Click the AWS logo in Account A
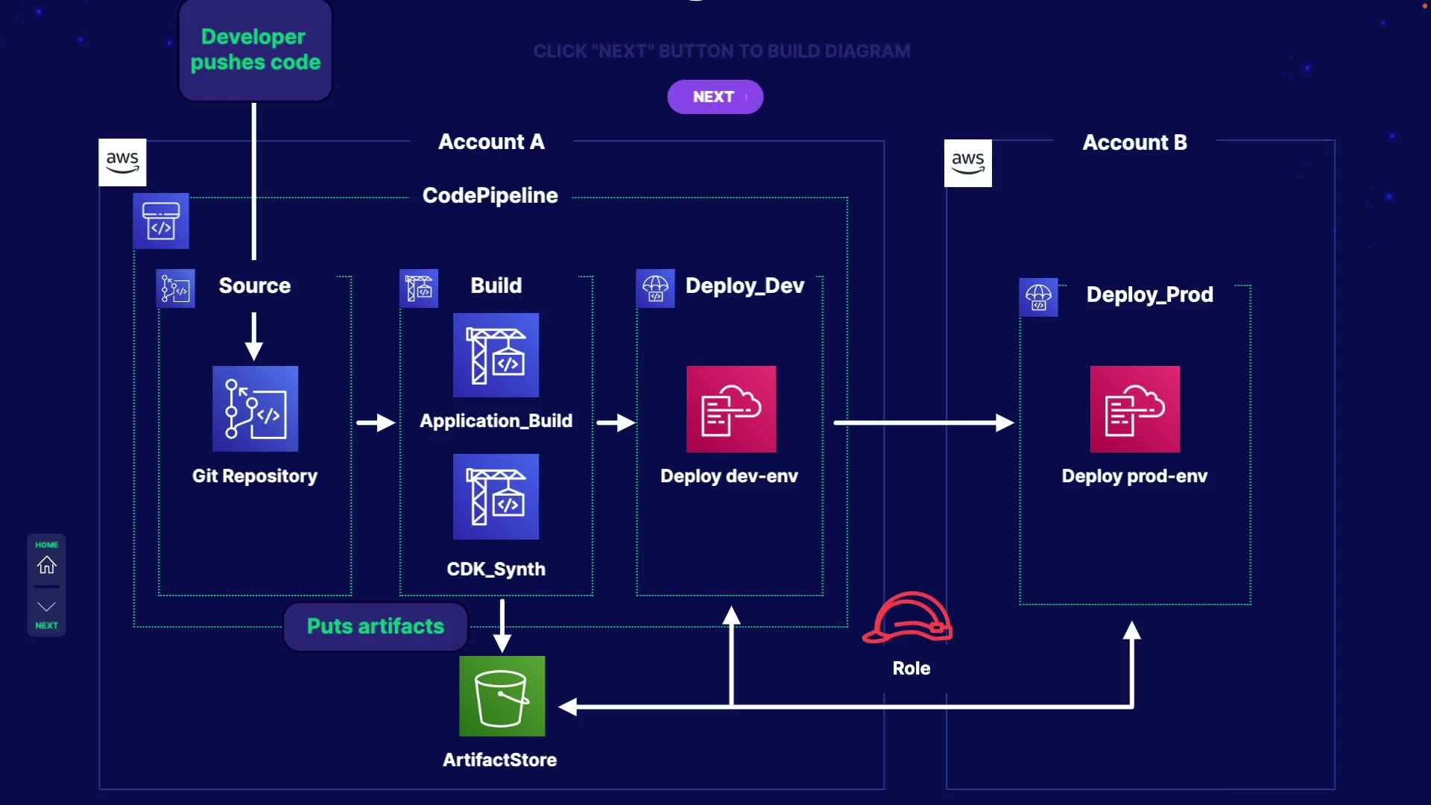The image size is (1431, 805). (x=122, y=162)
